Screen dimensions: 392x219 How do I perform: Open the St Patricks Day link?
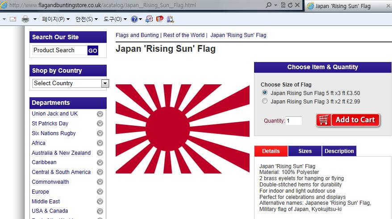(x=50, y=124)
